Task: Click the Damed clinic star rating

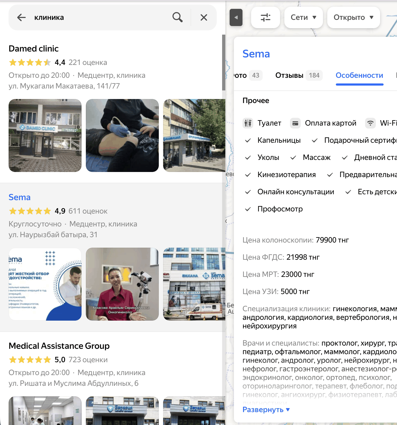Action: click(x=30, y=63)
